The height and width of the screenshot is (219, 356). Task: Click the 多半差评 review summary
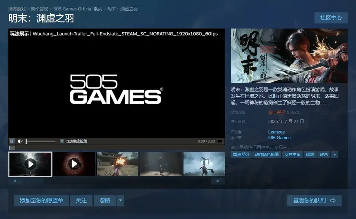(x=277, y=113)
